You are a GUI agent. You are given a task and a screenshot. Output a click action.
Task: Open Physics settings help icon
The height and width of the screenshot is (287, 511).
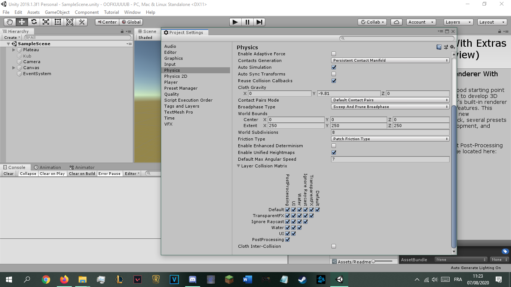click(x=439, y=47)
